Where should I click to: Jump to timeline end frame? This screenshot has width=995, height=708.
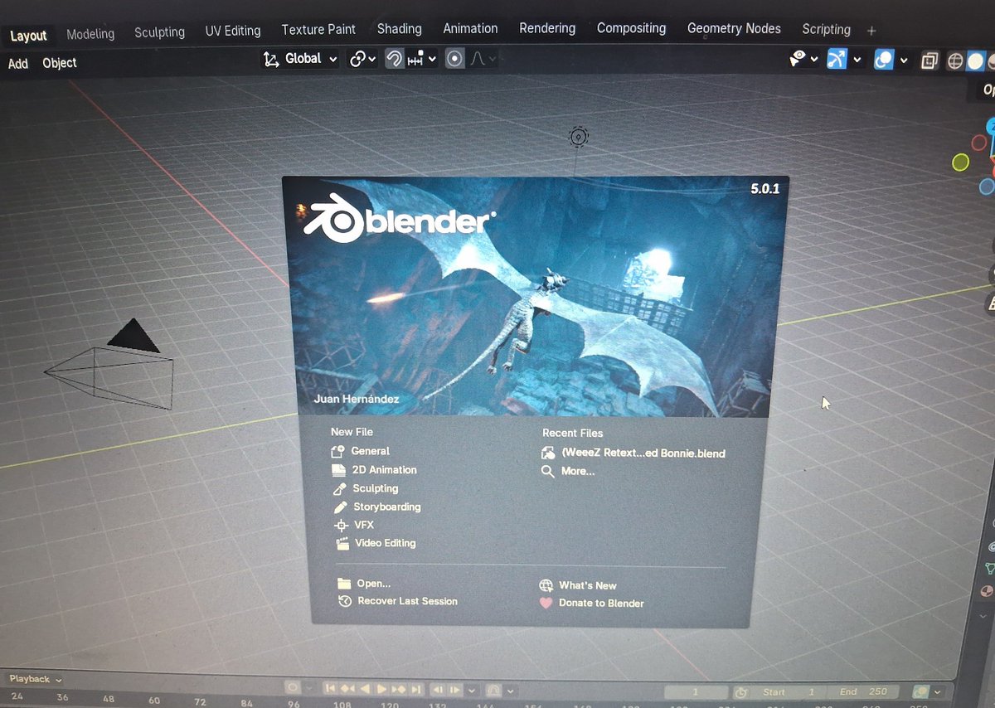(x=416, y=689)
